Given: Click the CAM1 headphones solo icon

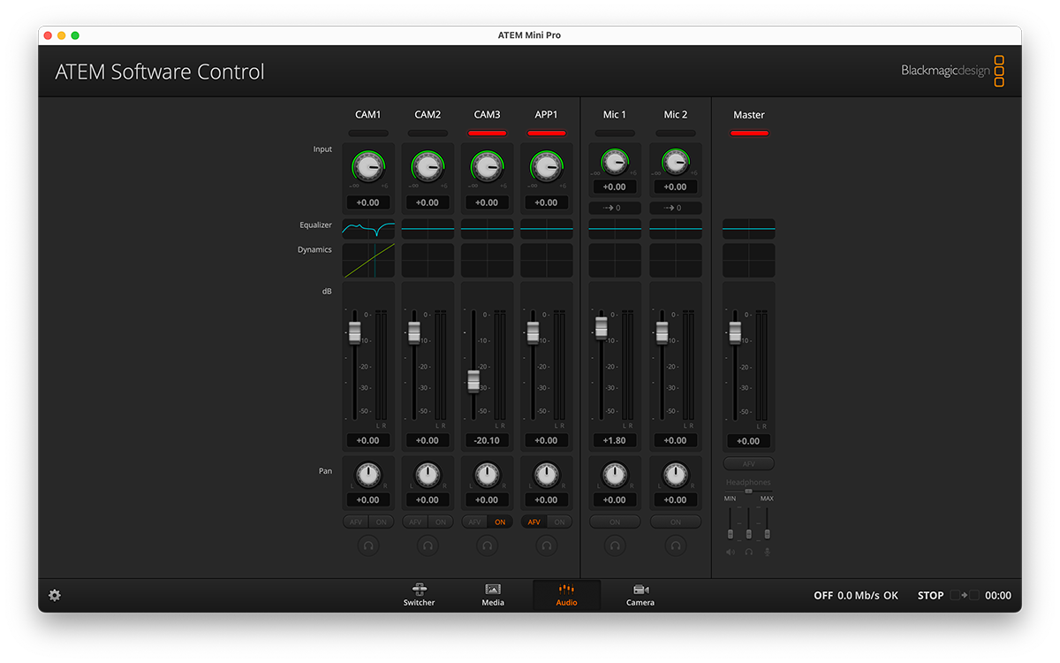Looking at the screenshot, I should 368,546.
